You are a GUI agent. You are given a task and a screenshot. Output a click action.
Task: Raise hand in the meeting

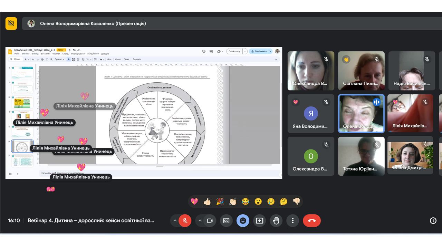(x=276, y=221)
